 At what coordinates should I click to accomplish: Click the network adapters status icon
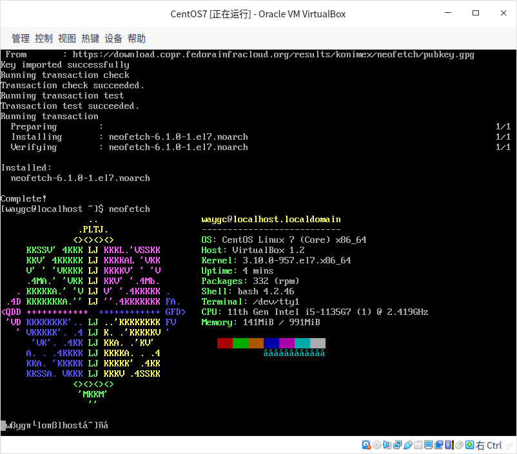click(x=397, y=445)
